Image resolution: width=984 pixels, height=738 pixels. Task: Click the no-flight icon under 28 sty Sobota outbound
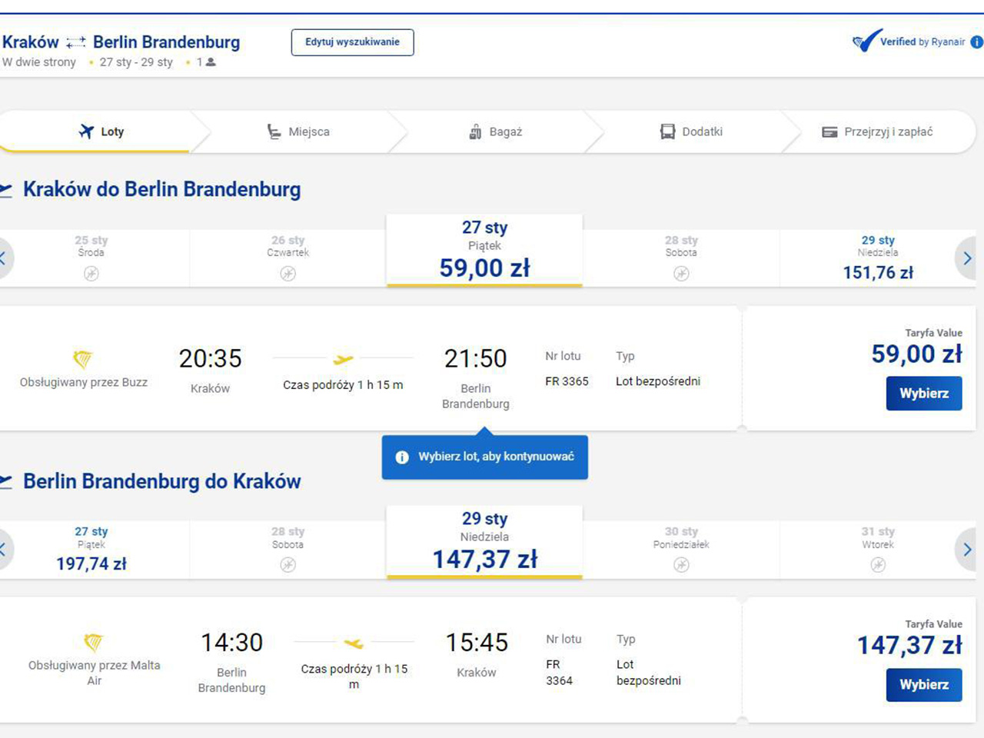click(x=681, y=273)
